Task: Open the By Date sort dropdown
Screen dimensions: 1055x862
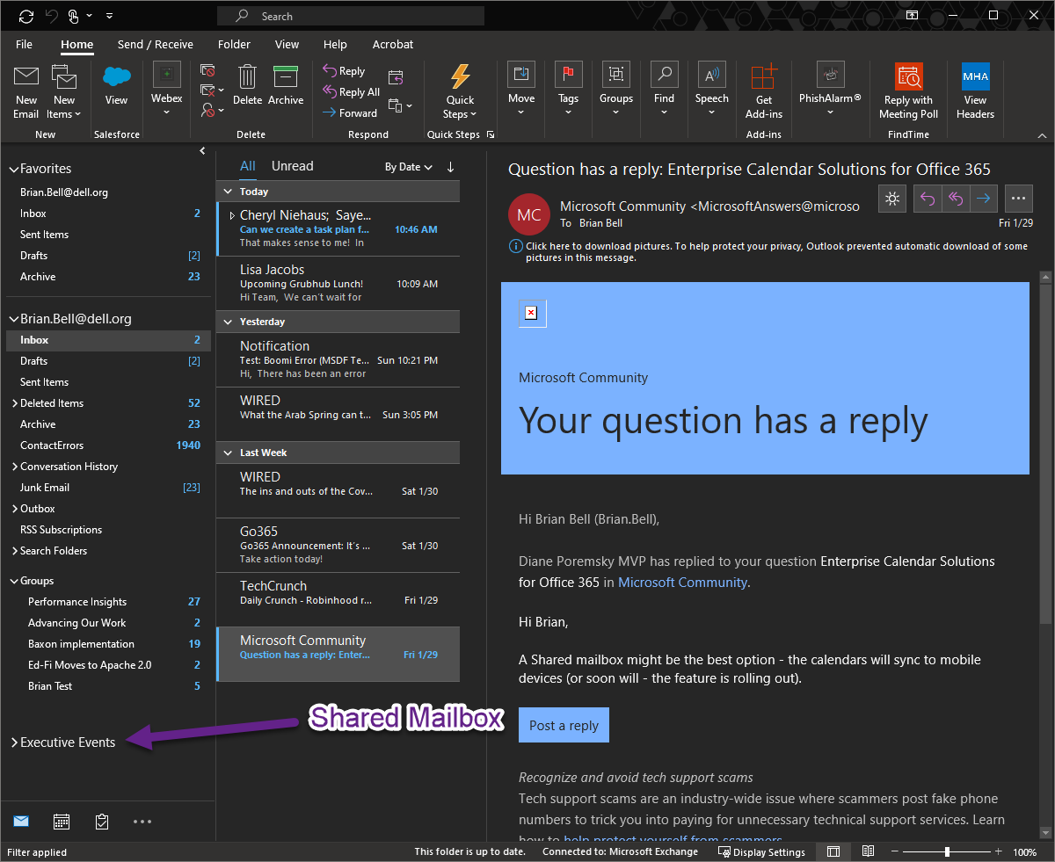Action: click(x=409, y=167)
